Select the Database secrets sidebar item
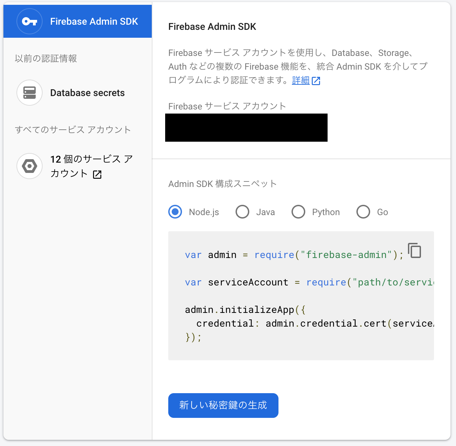 pos(88,93)
